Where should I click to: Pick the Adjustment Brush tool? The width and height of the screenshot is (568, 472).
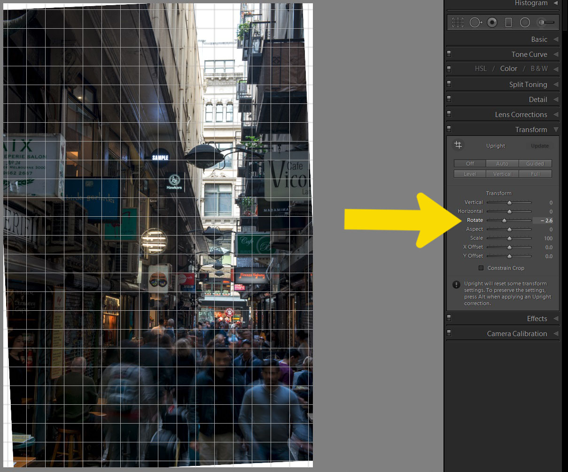coord(546,22)
